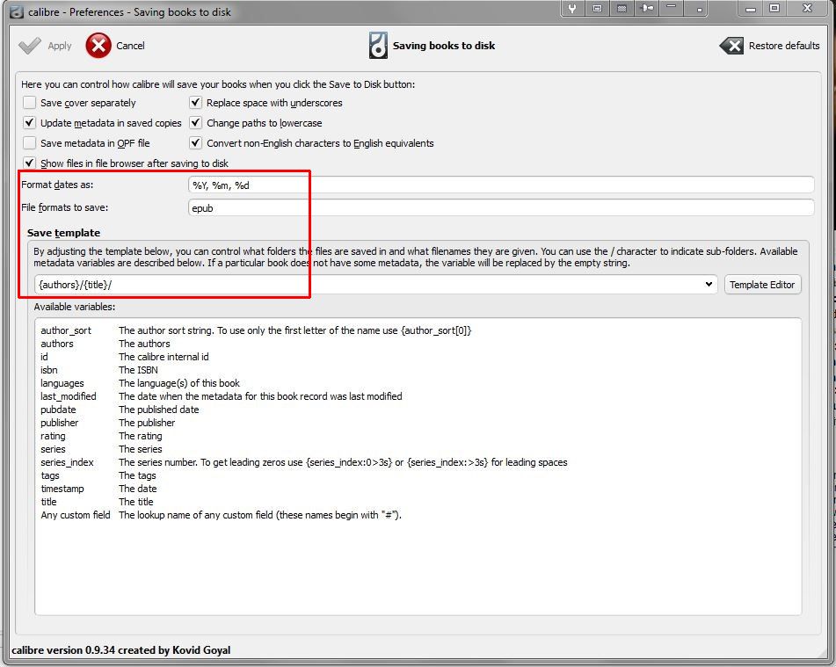
Task: Toggle Update metadata in saved copies
Action: pos(30,123)
